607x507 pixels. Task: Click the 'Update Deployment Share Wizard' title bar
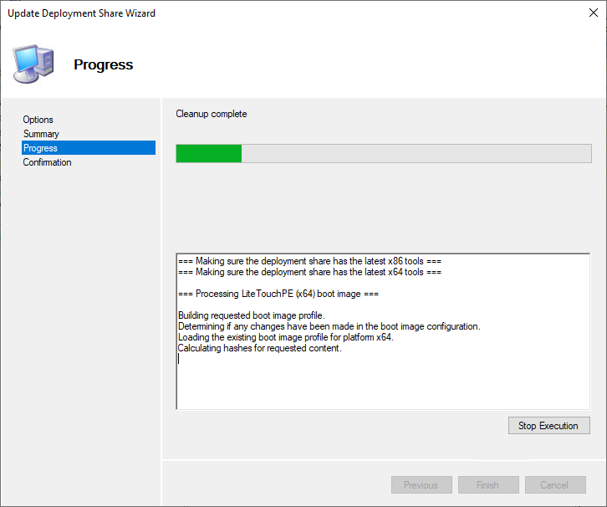click(x=82, y=13)
